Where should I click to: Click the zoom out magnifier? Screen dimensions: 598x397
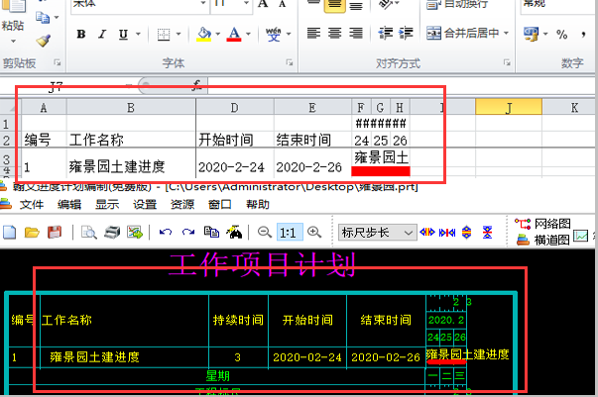(265, 232)
